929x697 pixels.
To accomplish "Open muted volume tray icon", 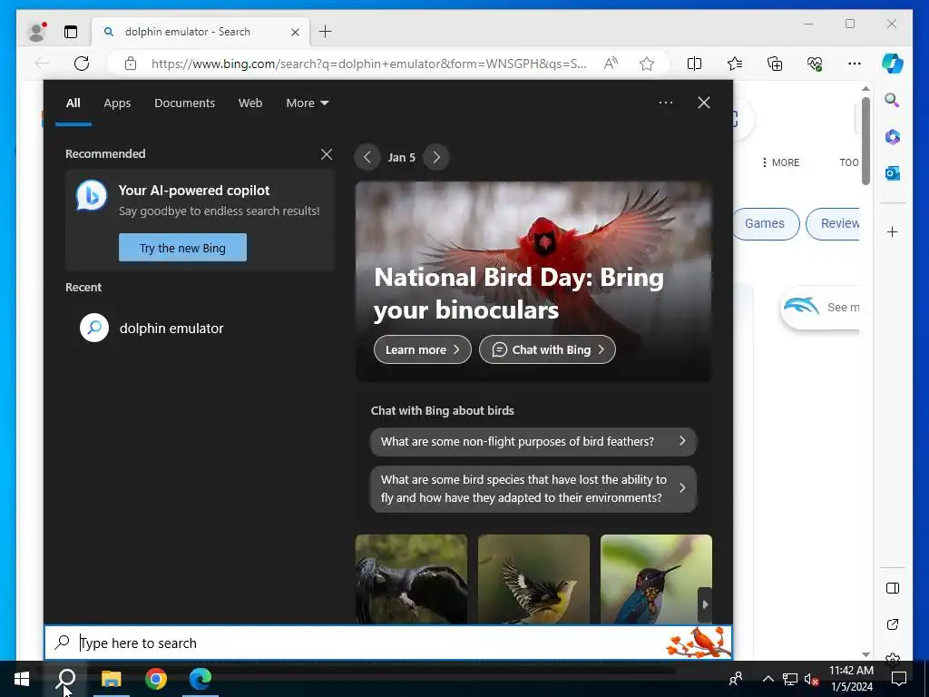I will click(x=811, y=679).
